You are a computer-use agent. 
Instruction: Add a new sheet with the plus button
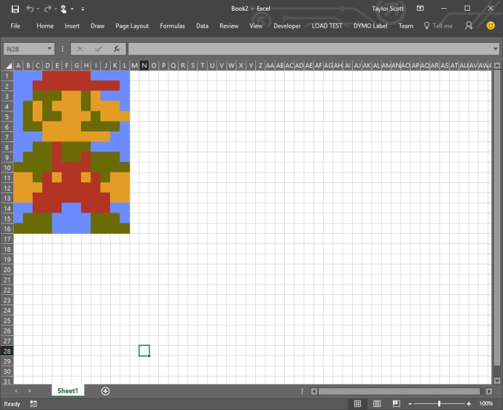(106, 391)
